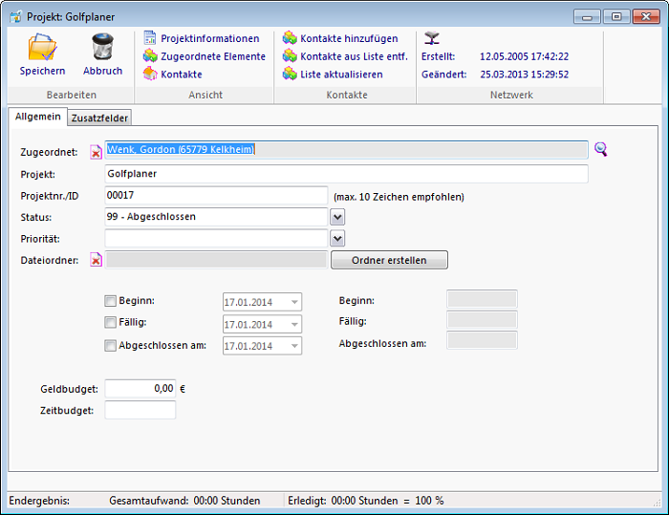Screen dimensions: 669x515
Task: Open the Priorität dropdown arrow
Action: click(337, 239)
